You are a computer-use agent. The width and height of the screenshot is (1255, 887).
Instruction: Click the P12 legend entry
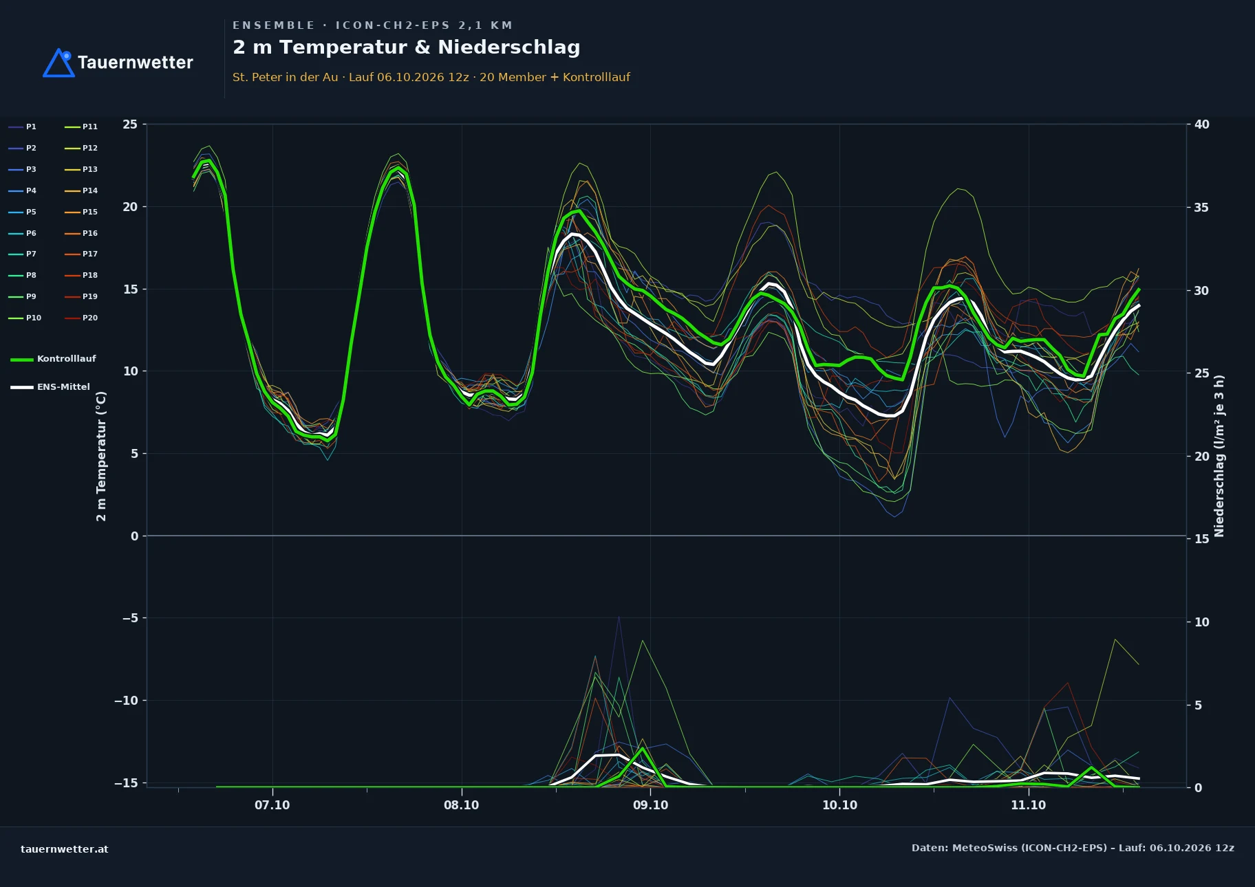(81, 149)
